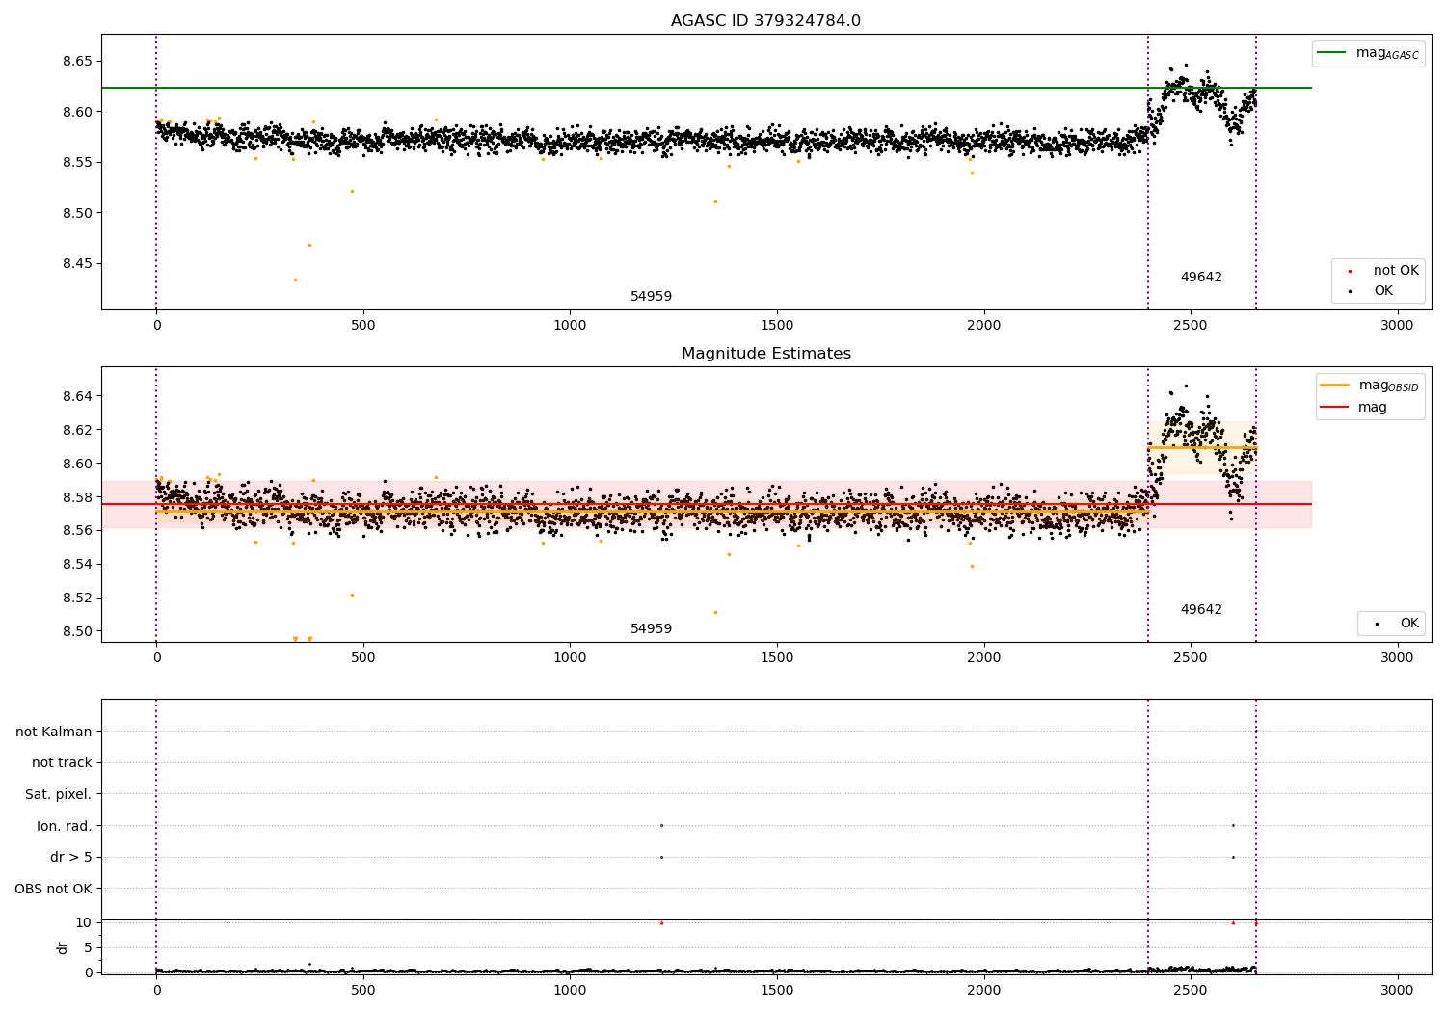Click the 49642 annotation in Magnitude Estimates plot

1201,610
